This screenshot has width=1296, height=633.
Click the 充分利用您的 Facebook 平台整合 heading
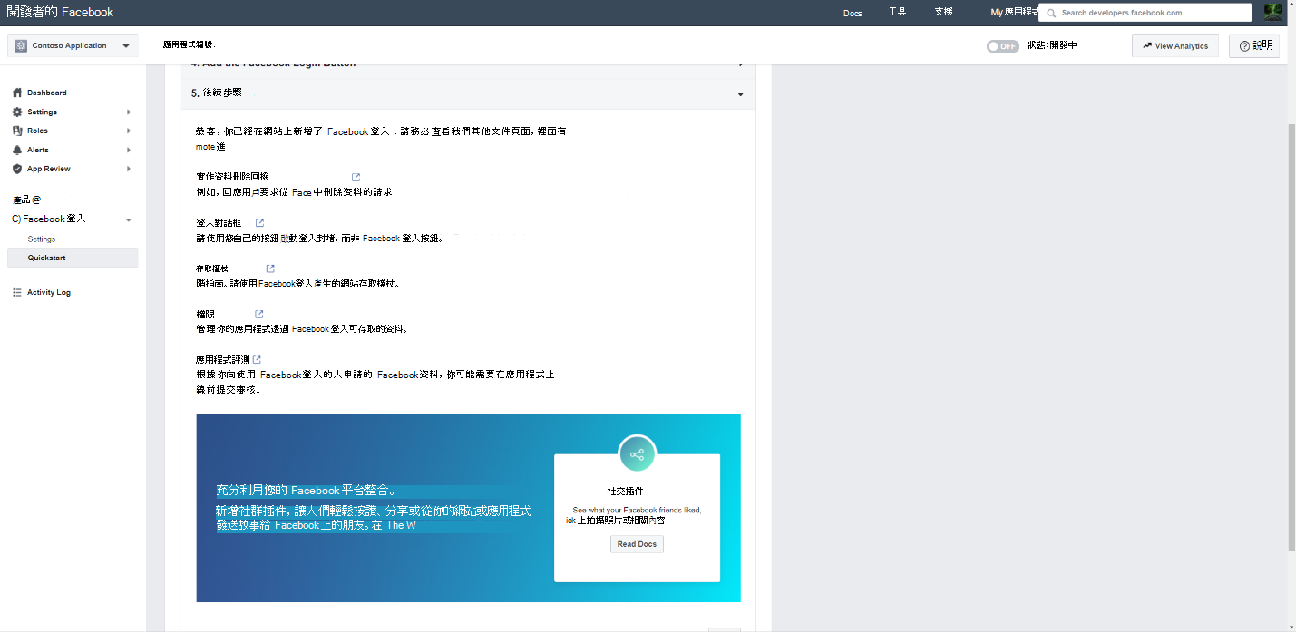pyautogui.click(x=307, y=491)
